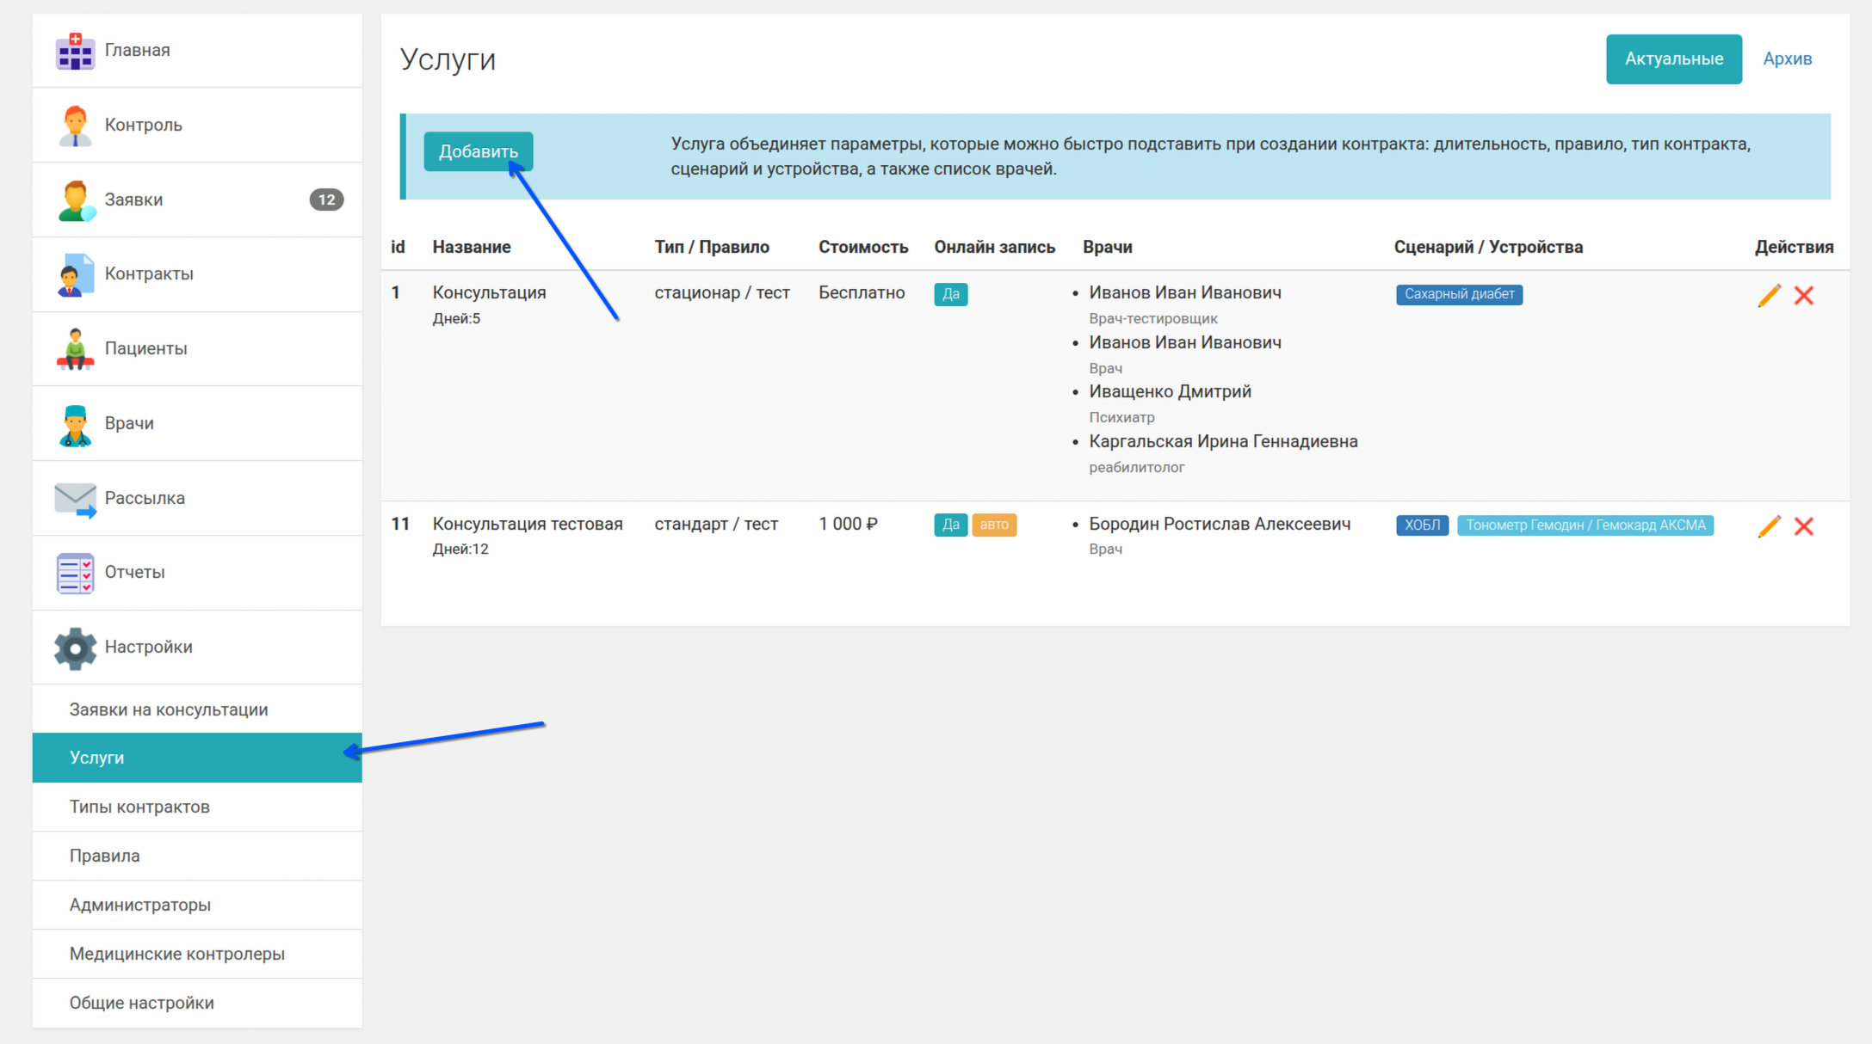Screen dimensions: 1872x1044
Task: Click the pencil edit icon for Консультация
Action: [1769, 296]
